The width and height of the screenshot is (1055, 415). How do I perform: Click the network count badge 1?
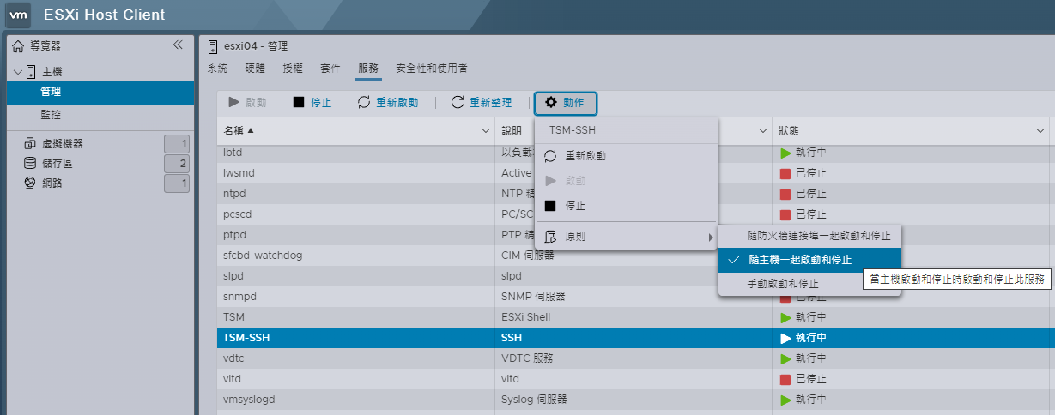pyautogui.click(x=177, y=183)
